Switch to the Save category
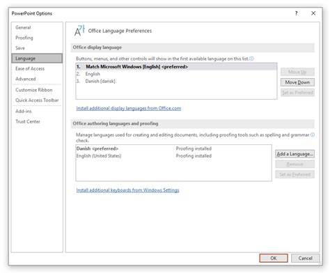Viewport: 330px width, 278px height. pos(20,48)
